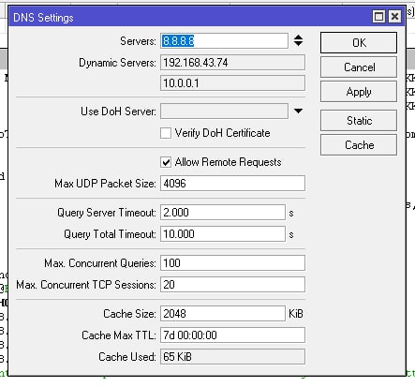The image size is (415, 387).
Task: Click the Cache Size field
Action: coord(223,313)
